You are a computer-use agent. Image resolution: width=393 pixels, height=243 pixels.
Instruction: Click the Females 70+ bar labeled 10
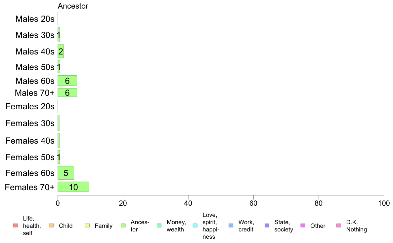click(x=73, y=187)
